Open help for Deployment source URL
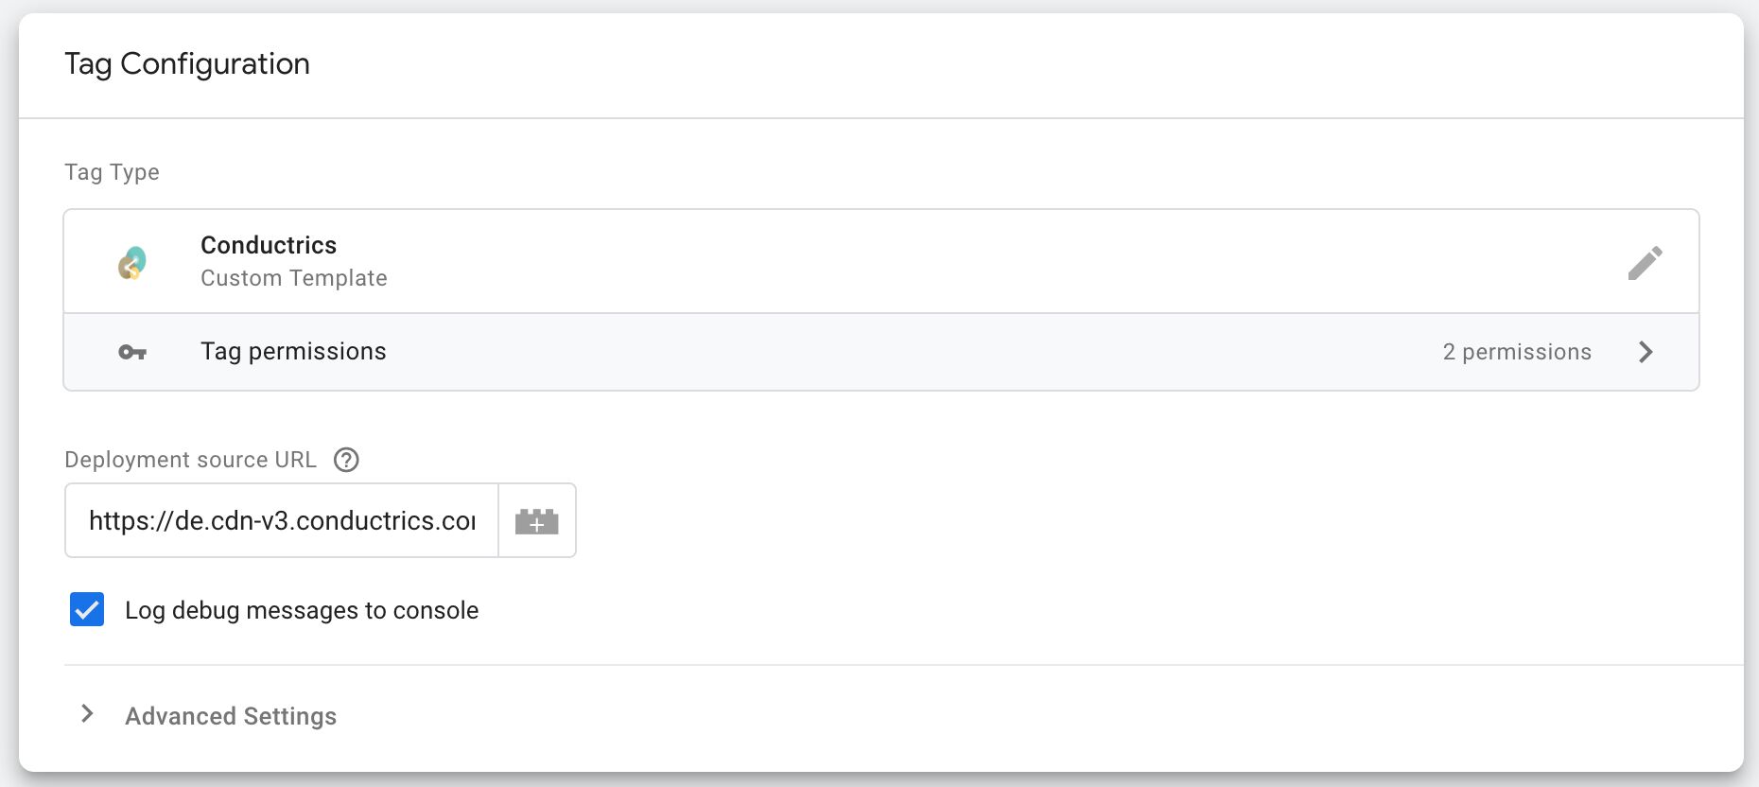 [347, 460]
